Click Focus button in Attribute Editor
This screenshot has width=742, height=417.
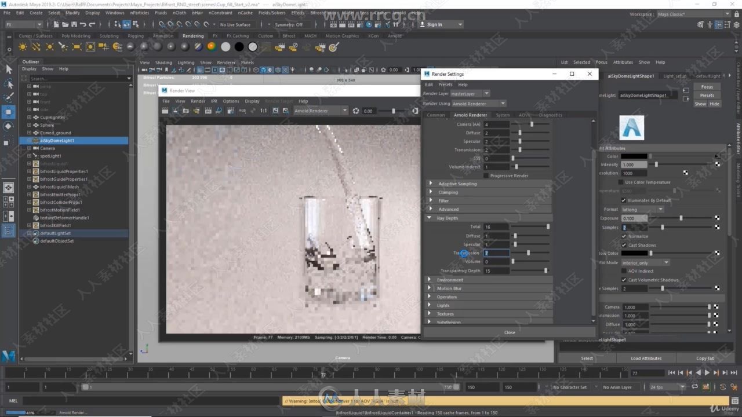707,87
